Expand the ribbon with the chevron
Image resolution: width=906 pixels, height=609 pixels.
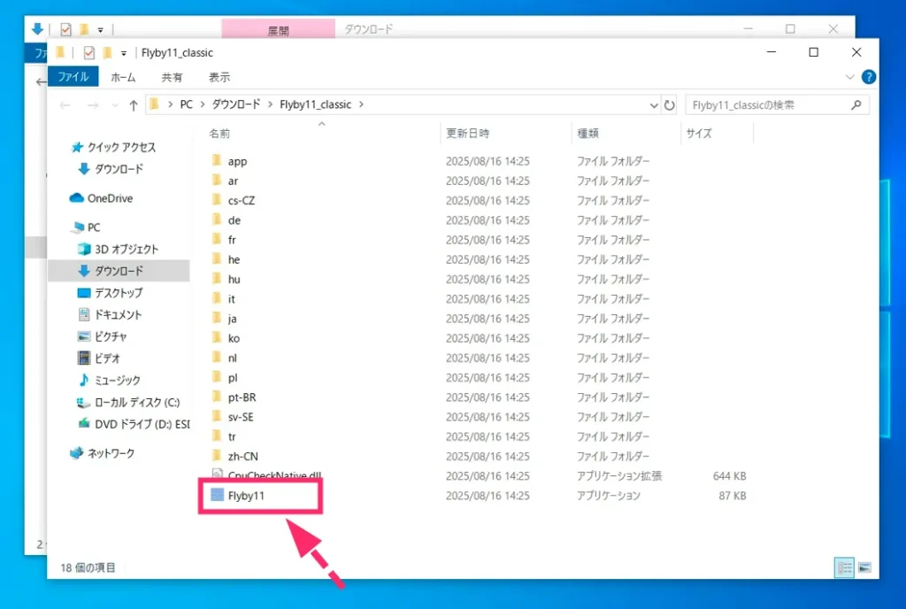click(849, 77)
